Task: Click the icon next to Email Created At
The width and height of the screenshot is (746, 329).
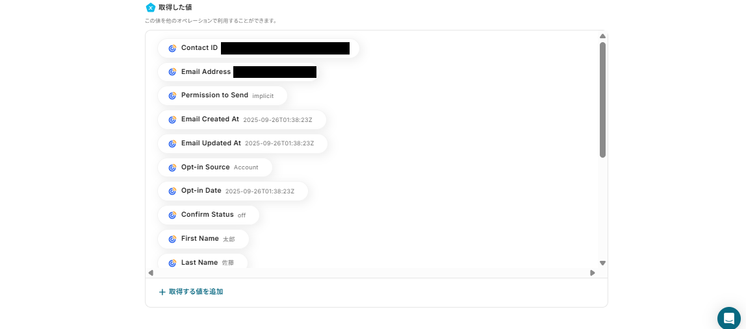Action: 172,120
